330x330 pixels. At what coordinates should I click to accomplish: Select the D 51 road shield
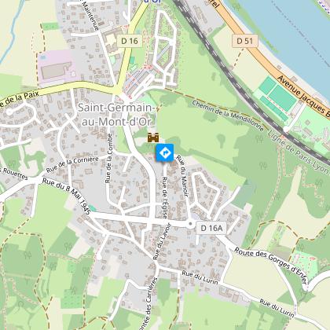245,41
